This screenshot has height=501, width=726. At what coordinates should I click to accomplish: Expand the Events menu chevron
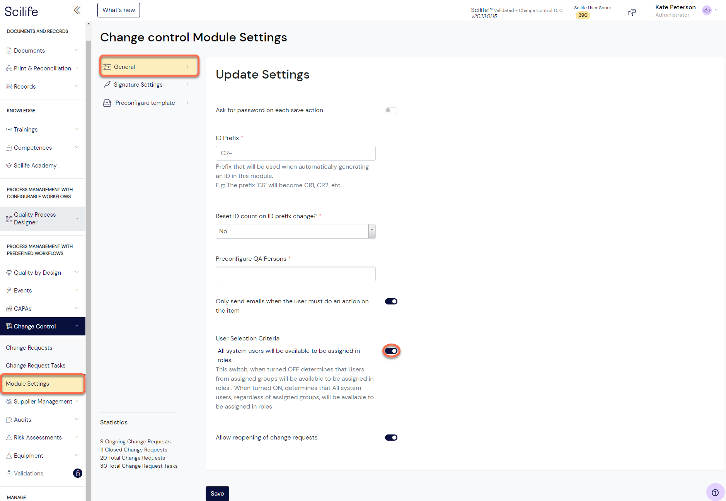coord(77,290)
